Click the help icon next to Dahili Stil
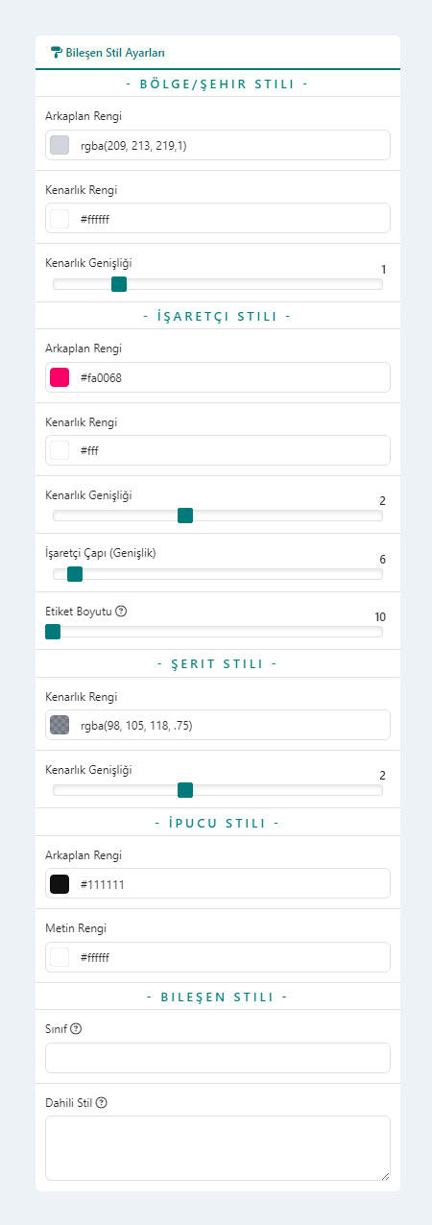Viewport: 432px width, 1225px height. [101, 1101]
